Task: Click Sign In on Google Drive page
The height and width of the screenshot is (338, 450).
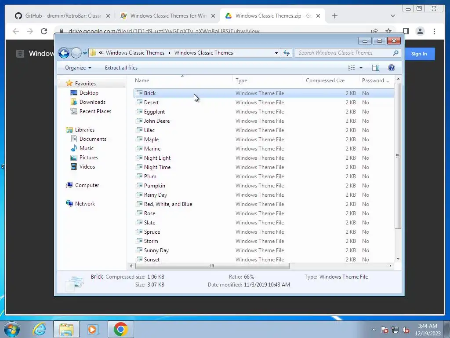Action: (419, 54)
